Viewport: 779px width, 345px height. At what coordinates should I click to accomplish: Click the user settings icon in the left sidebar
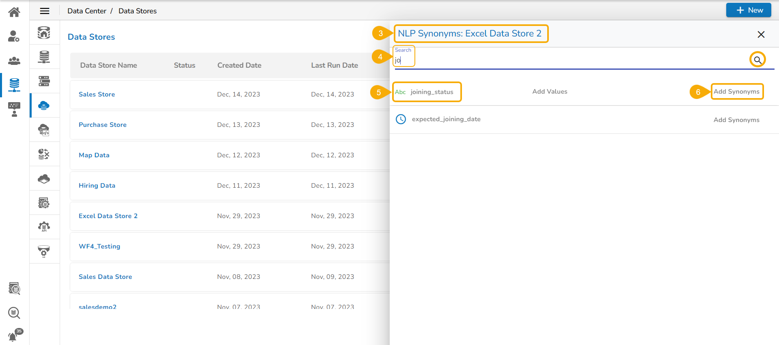14,36
